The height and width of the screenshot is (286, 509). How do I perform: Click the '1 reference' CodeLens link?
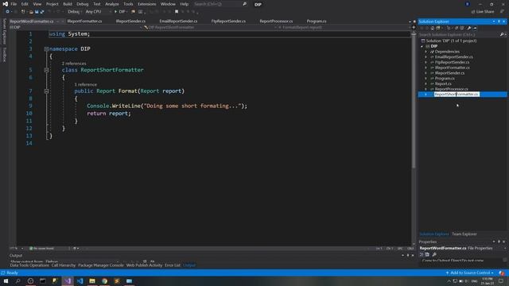coord(86,85)
